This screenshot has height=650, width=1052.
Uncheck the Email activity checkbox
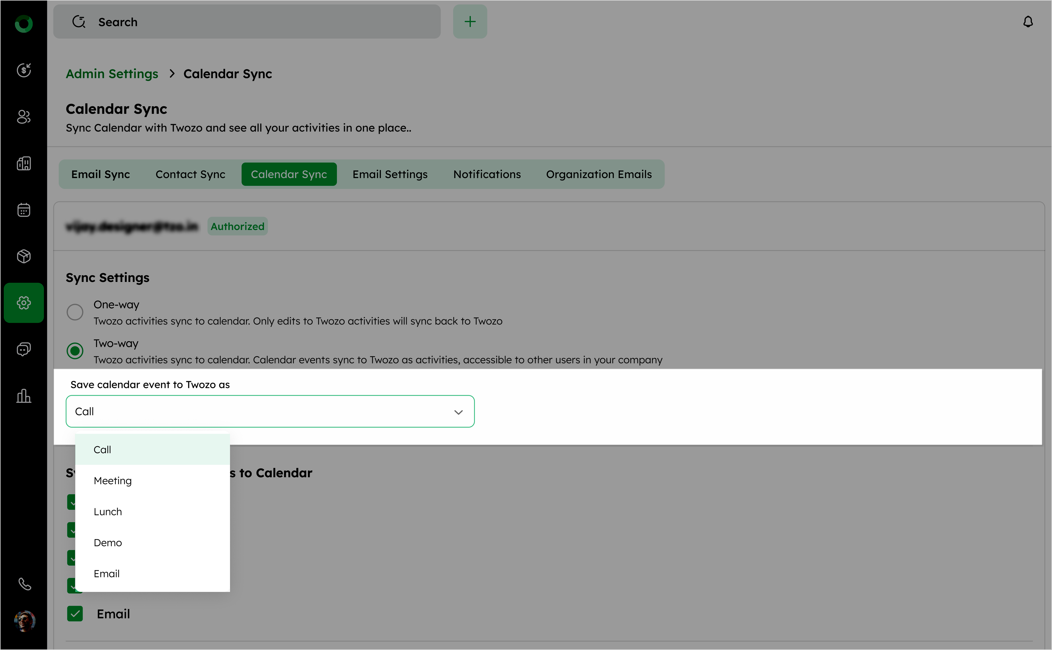[x=75, y=614]
